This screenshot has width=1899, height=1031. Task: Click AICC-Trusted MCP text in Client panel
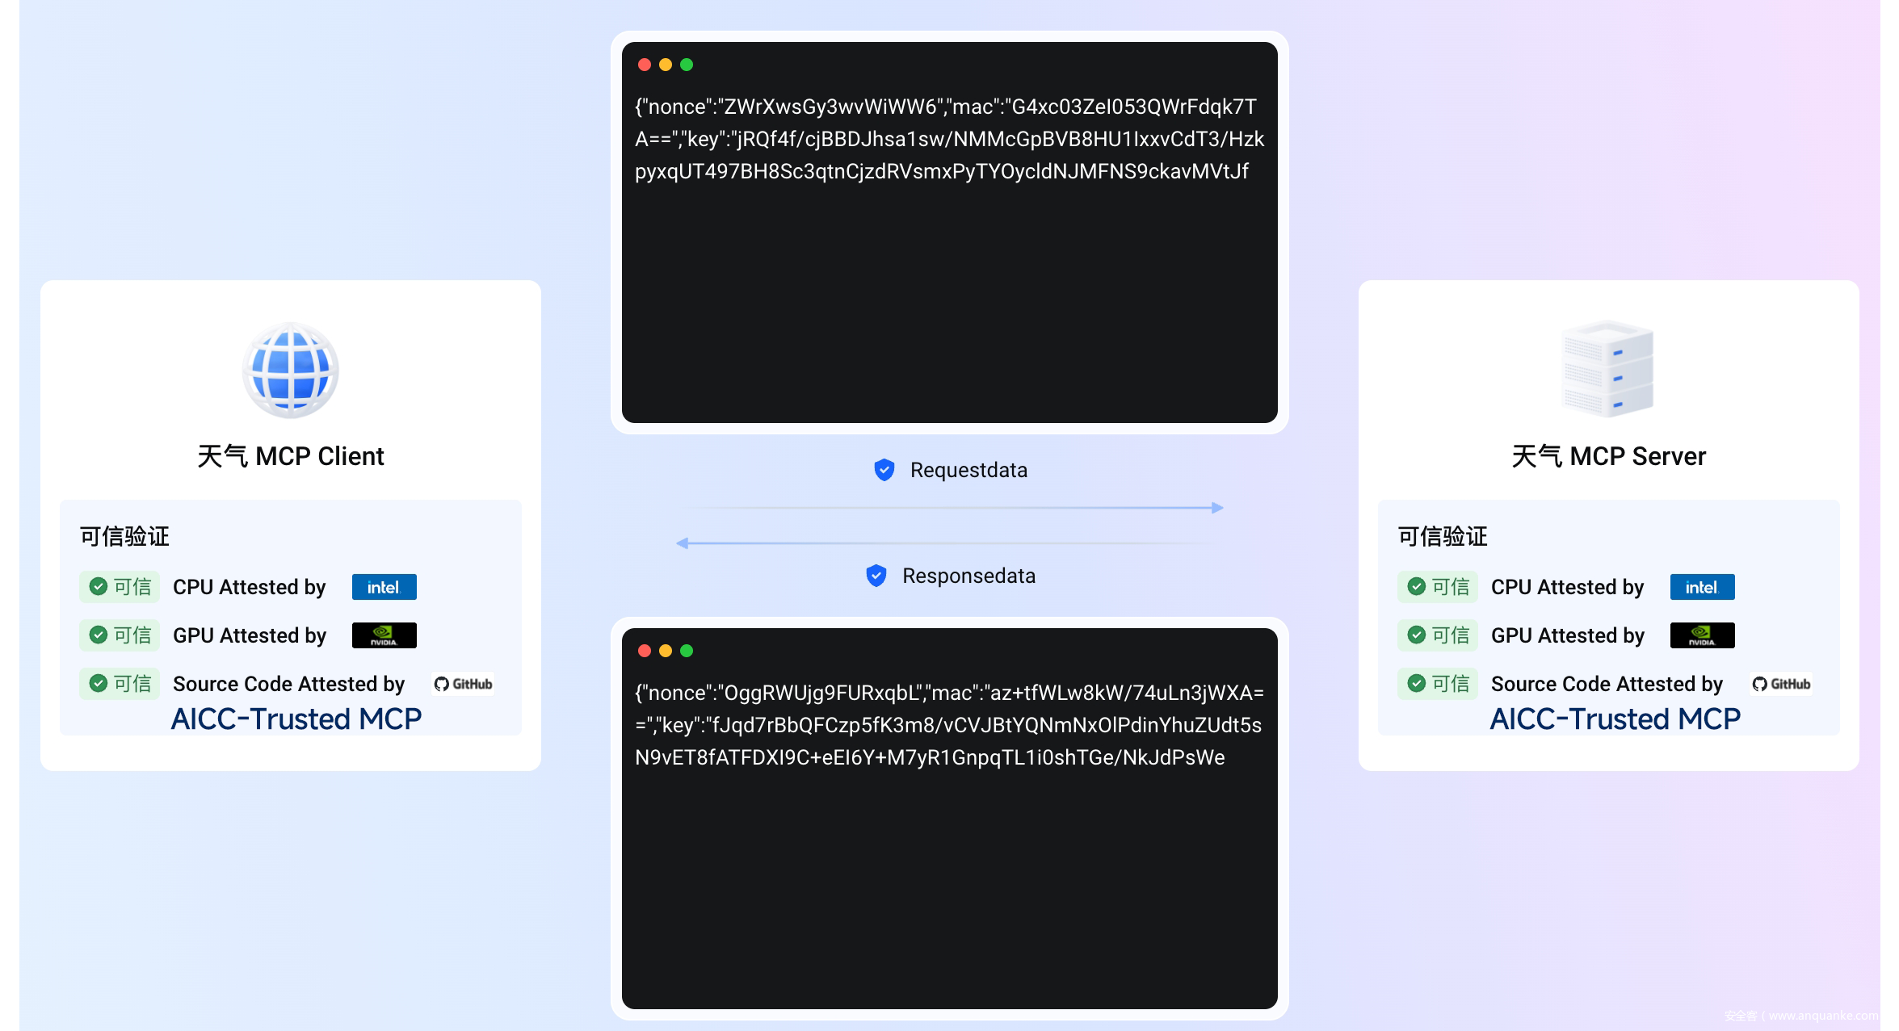[296, 719]
